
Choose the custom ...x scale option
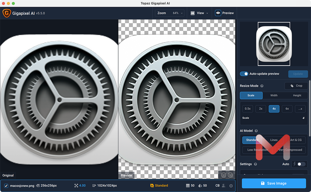pyautogui.click(x=300, y=109)
